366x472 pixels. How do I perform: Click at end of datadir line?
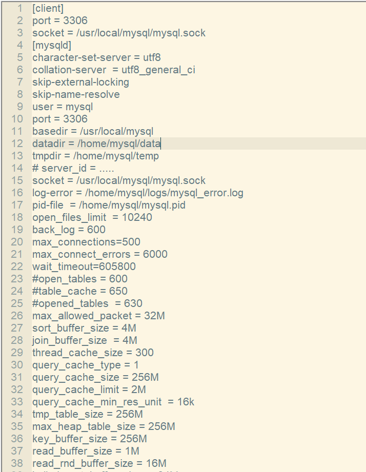click(x=161, y=143)
